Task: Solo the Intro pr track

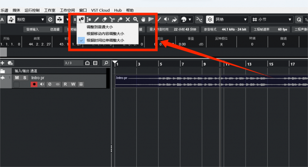Action: point(24,78)
